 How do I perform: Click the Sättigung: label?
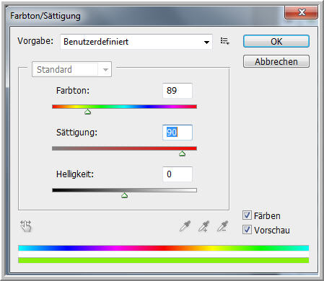76,133
